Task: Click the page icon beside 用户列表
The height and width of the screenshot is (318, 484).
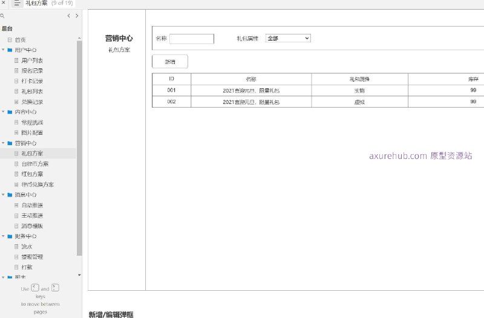Action: [x=16, y=60]
